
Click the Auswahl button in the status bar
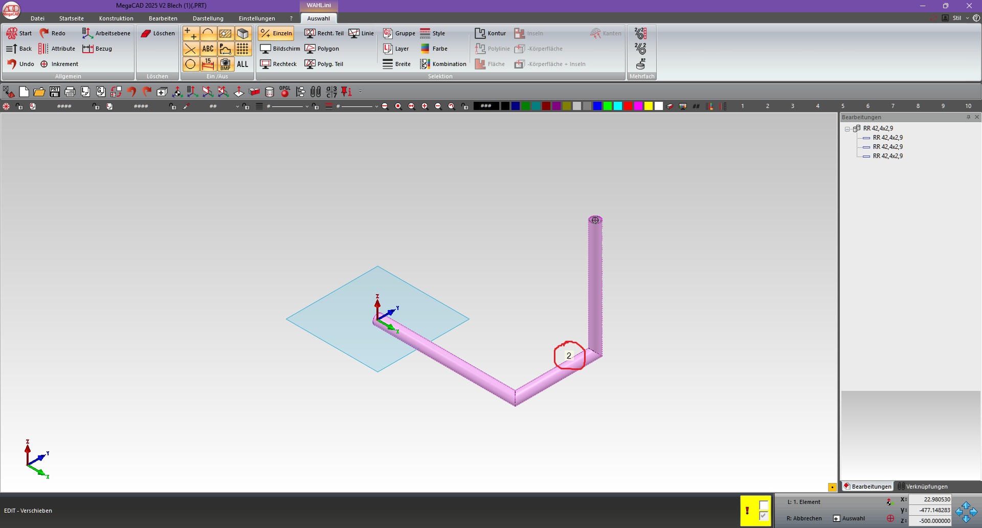pos(849,518)
